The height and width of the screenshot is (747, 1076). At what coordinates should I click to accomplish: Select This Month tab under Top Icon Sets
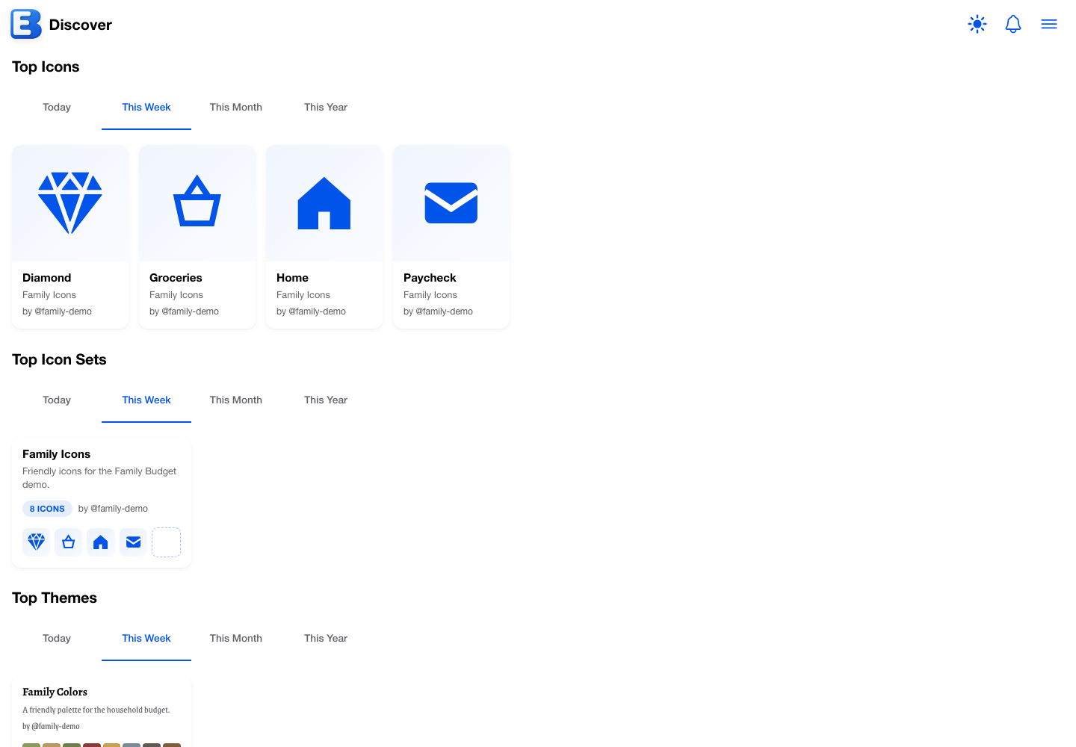pyautogui.click(x=236, y=400)
